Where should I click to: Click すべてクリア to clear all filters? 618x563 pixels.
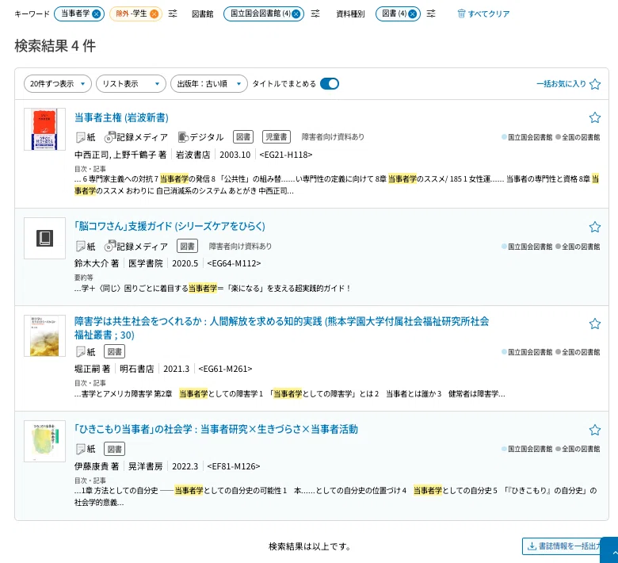[483, 13]
